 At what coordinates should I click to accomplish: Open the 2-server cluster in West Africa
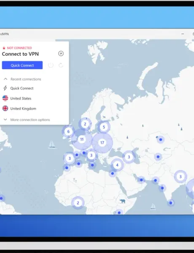pos(78,203)
